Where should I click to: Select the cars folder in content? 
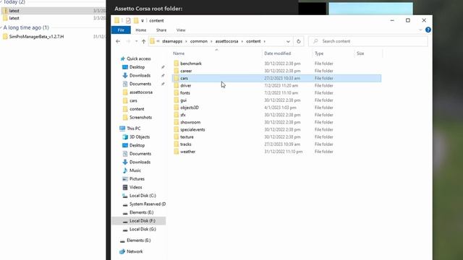276,78
